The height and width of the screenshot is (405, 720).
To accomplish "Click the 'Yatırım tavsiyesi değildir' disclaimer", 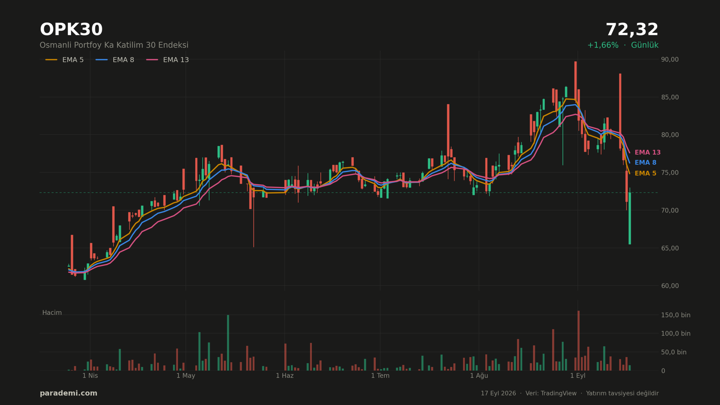I will coord(622,393).
